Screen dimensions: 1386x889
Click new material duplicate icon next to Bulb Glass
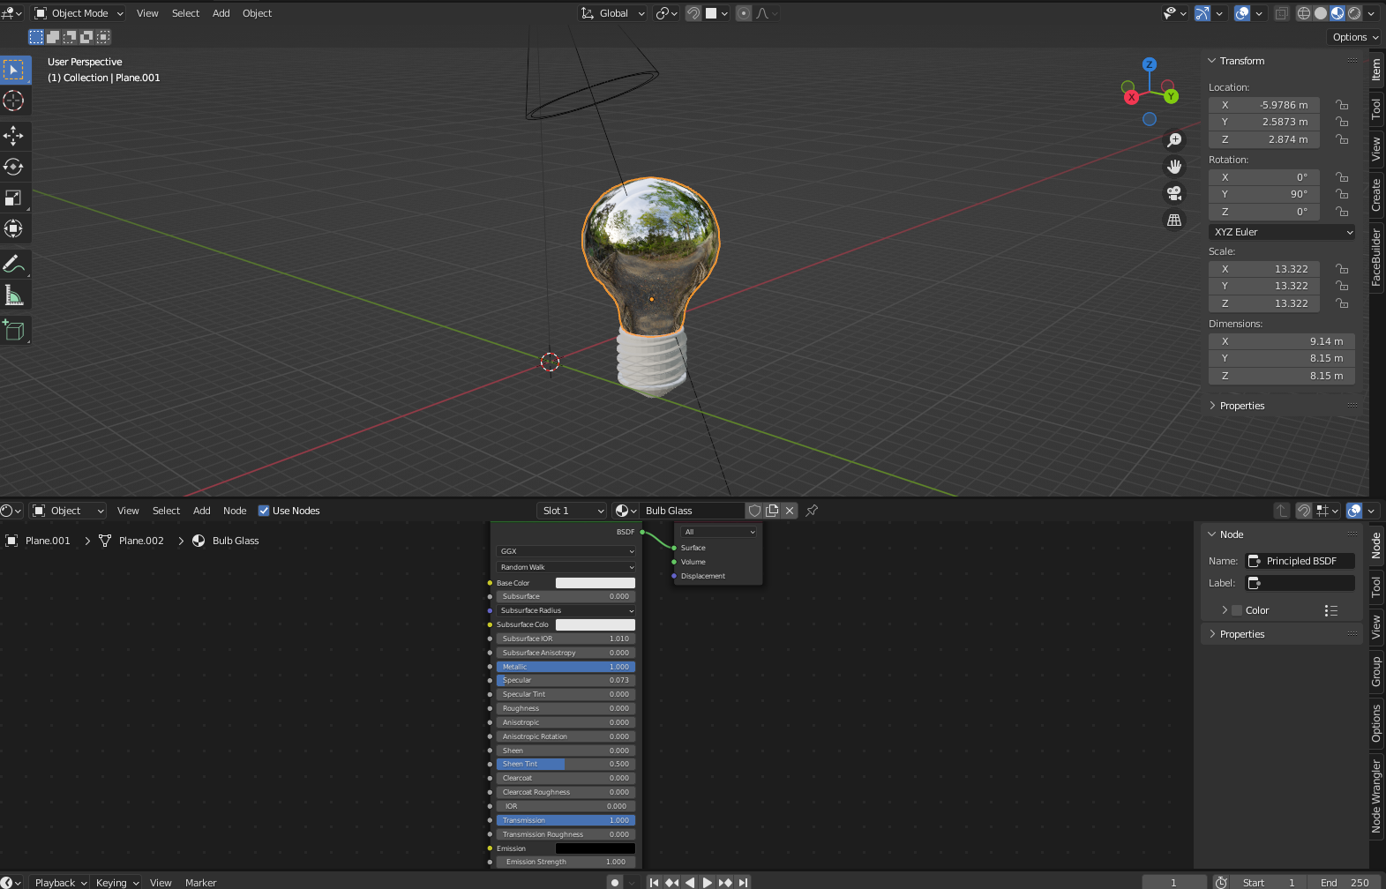coord(772,511)
